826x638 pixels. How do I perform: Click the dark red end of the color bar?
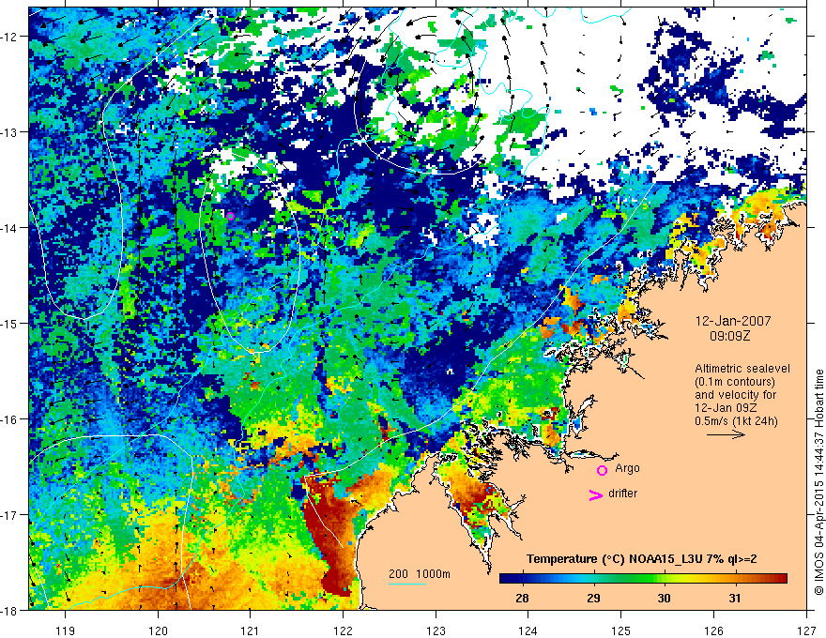tap(781, 579)
